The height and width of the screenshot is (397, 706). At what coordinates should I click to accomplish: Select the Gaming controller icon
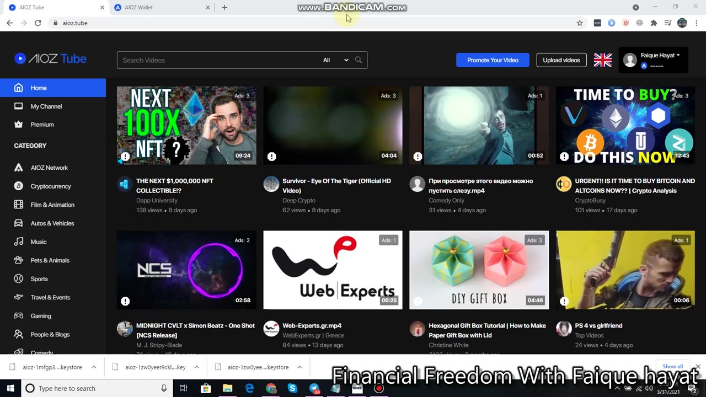click(19, 316)
